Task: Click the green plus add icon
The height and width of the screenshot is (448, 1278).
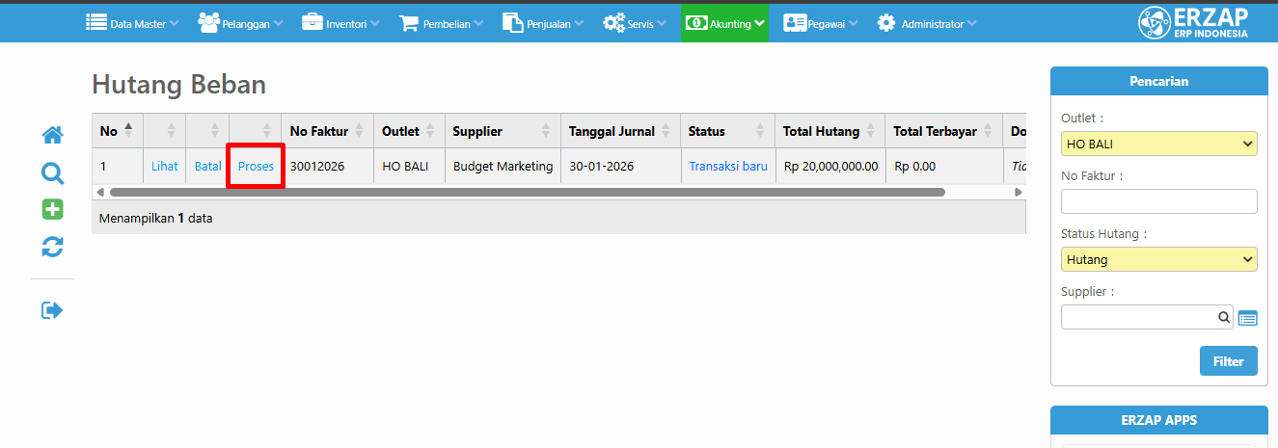Action: pyautogui.click(x=52, y=210)
